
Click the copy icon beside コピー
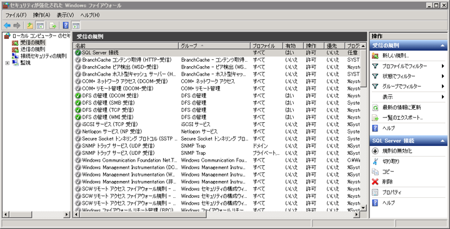click(375, 172)
